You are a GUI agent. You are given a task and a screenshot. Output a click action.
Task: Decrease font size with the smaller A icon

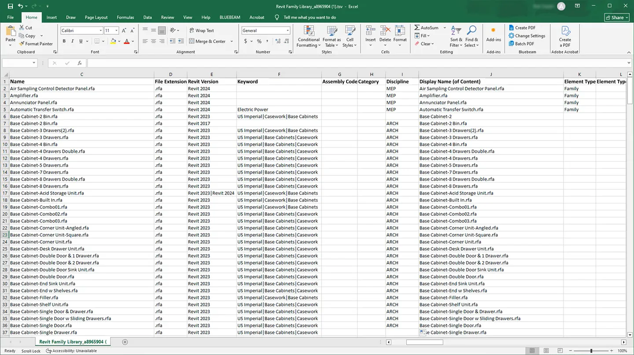pos(133,30)
